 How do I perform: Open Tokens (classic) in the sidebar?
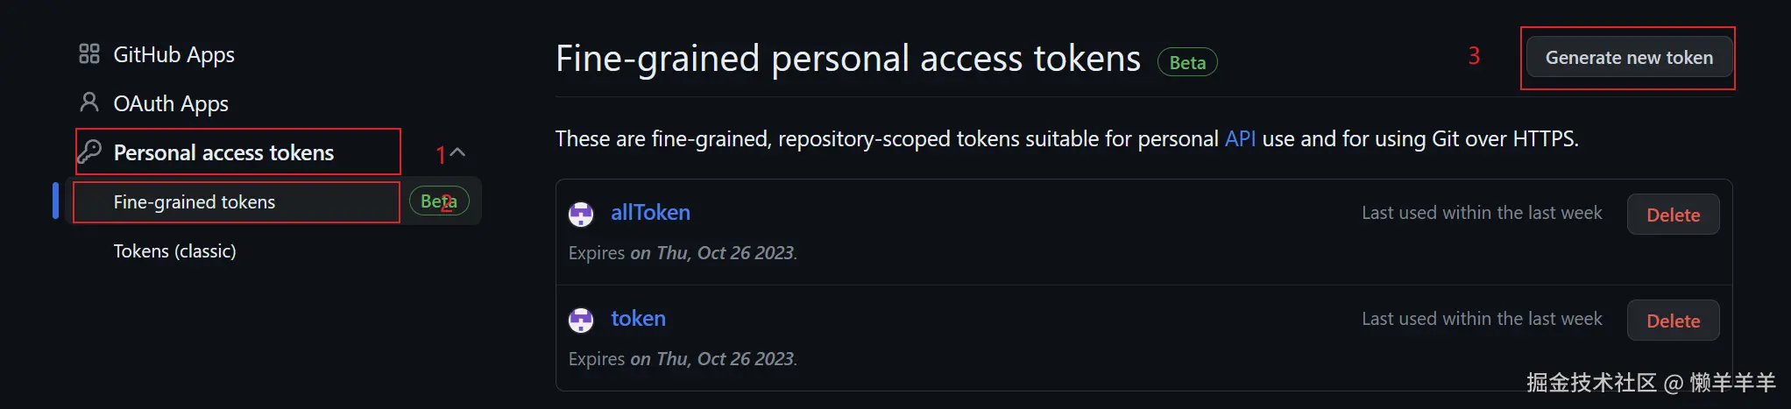[174, 251]
